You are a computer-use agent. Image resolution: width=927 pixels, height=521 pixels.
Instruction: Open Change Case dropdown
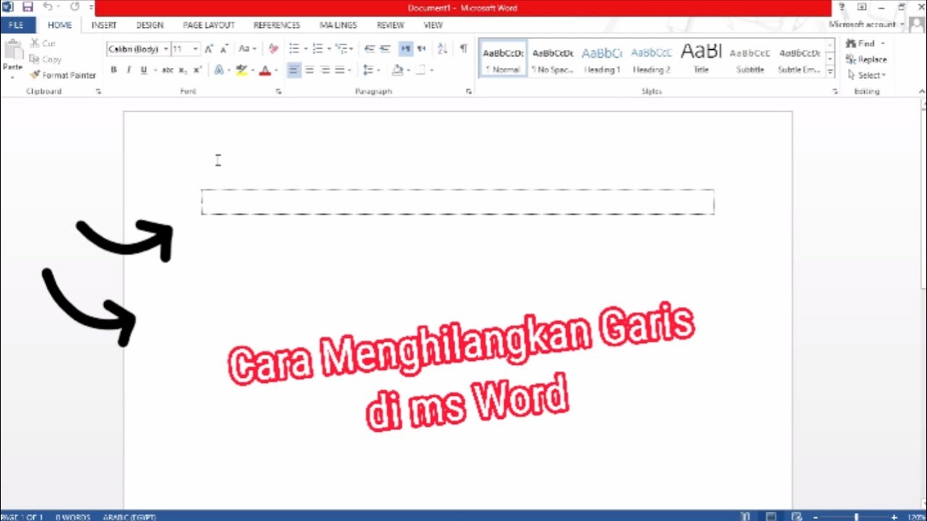point(248,49)
